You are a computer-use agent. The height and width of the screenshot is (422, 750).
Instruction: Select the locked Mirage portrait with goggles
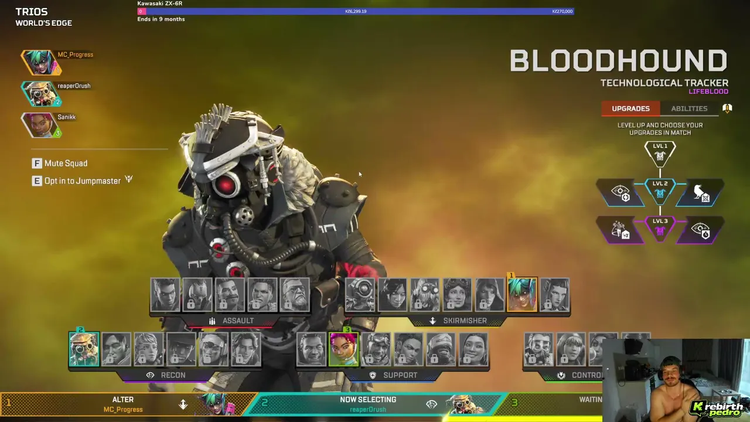click(376, 349)
